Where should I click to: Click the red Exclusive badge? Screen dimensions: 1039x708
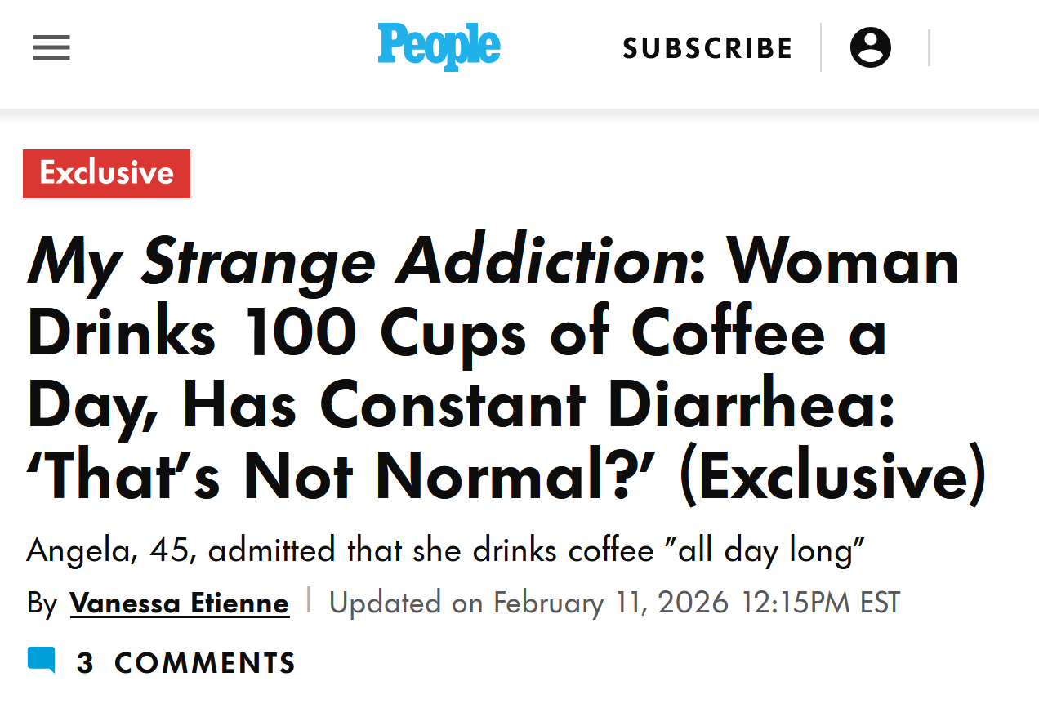tap(106, 173)
